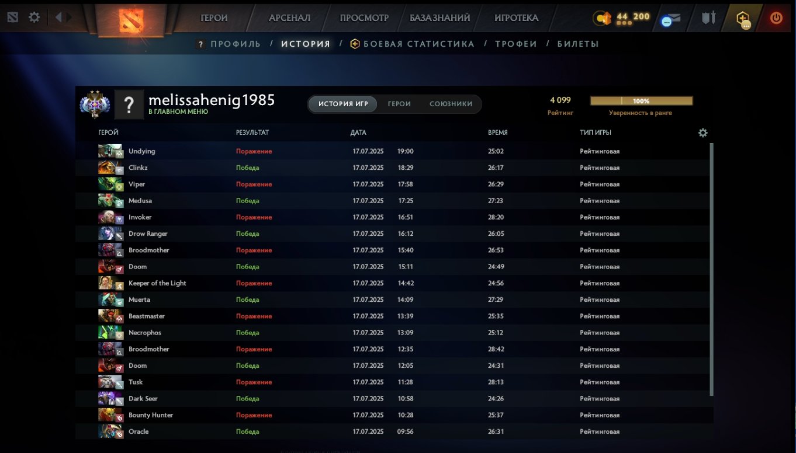
Task: Click the Viper hero portrait
Action: 110,184
